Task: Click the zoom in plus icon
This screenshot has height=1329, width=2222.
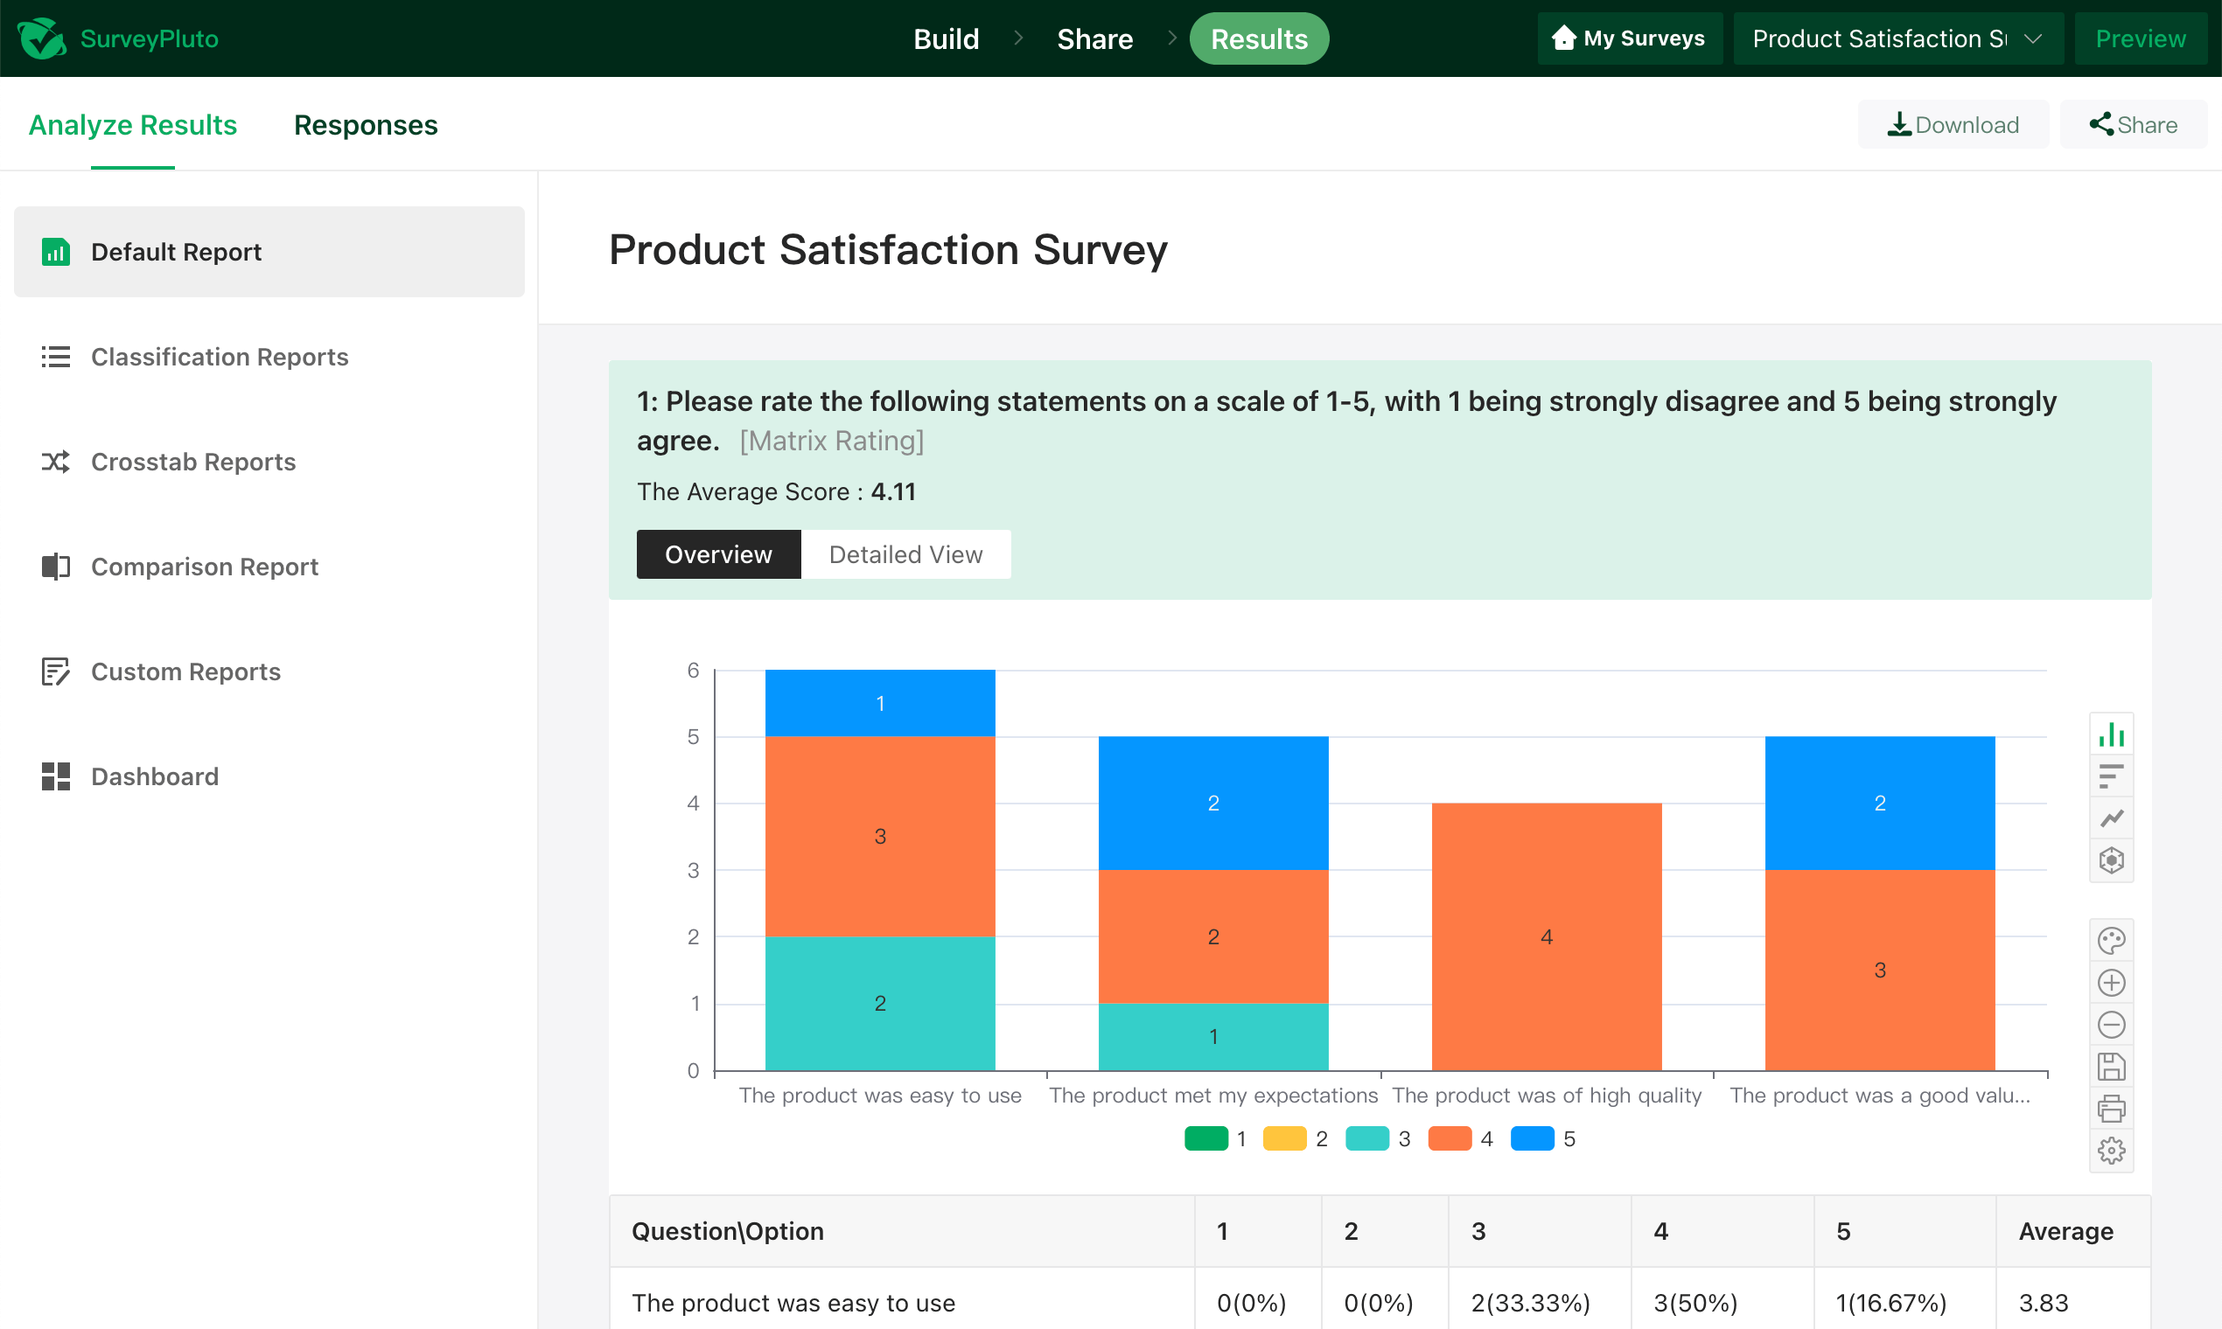Action: click(x=2111, y=983)
